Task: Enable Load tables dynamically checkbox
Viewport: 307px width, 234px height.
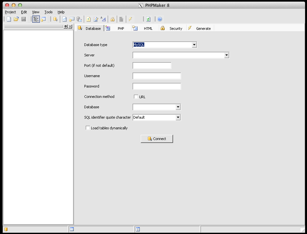Action: pos(88,128)
